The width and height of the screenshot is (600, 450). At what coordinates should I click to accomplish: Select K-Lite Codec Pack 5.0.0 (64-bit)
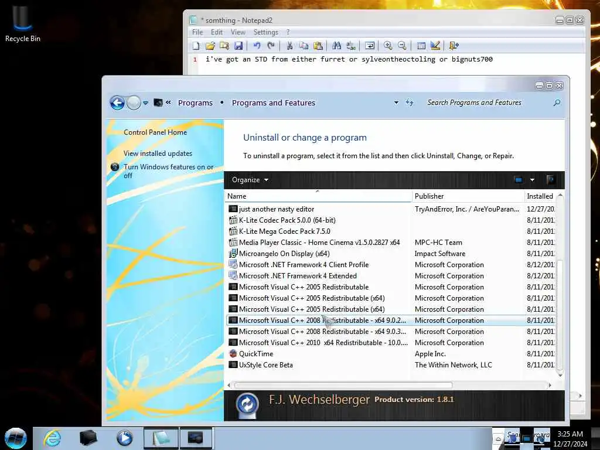point(390,220)
